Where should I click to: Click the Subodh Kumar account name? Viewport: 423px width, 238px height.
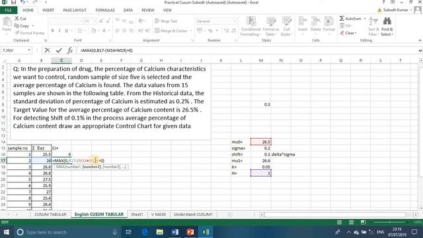click(395, 10)
